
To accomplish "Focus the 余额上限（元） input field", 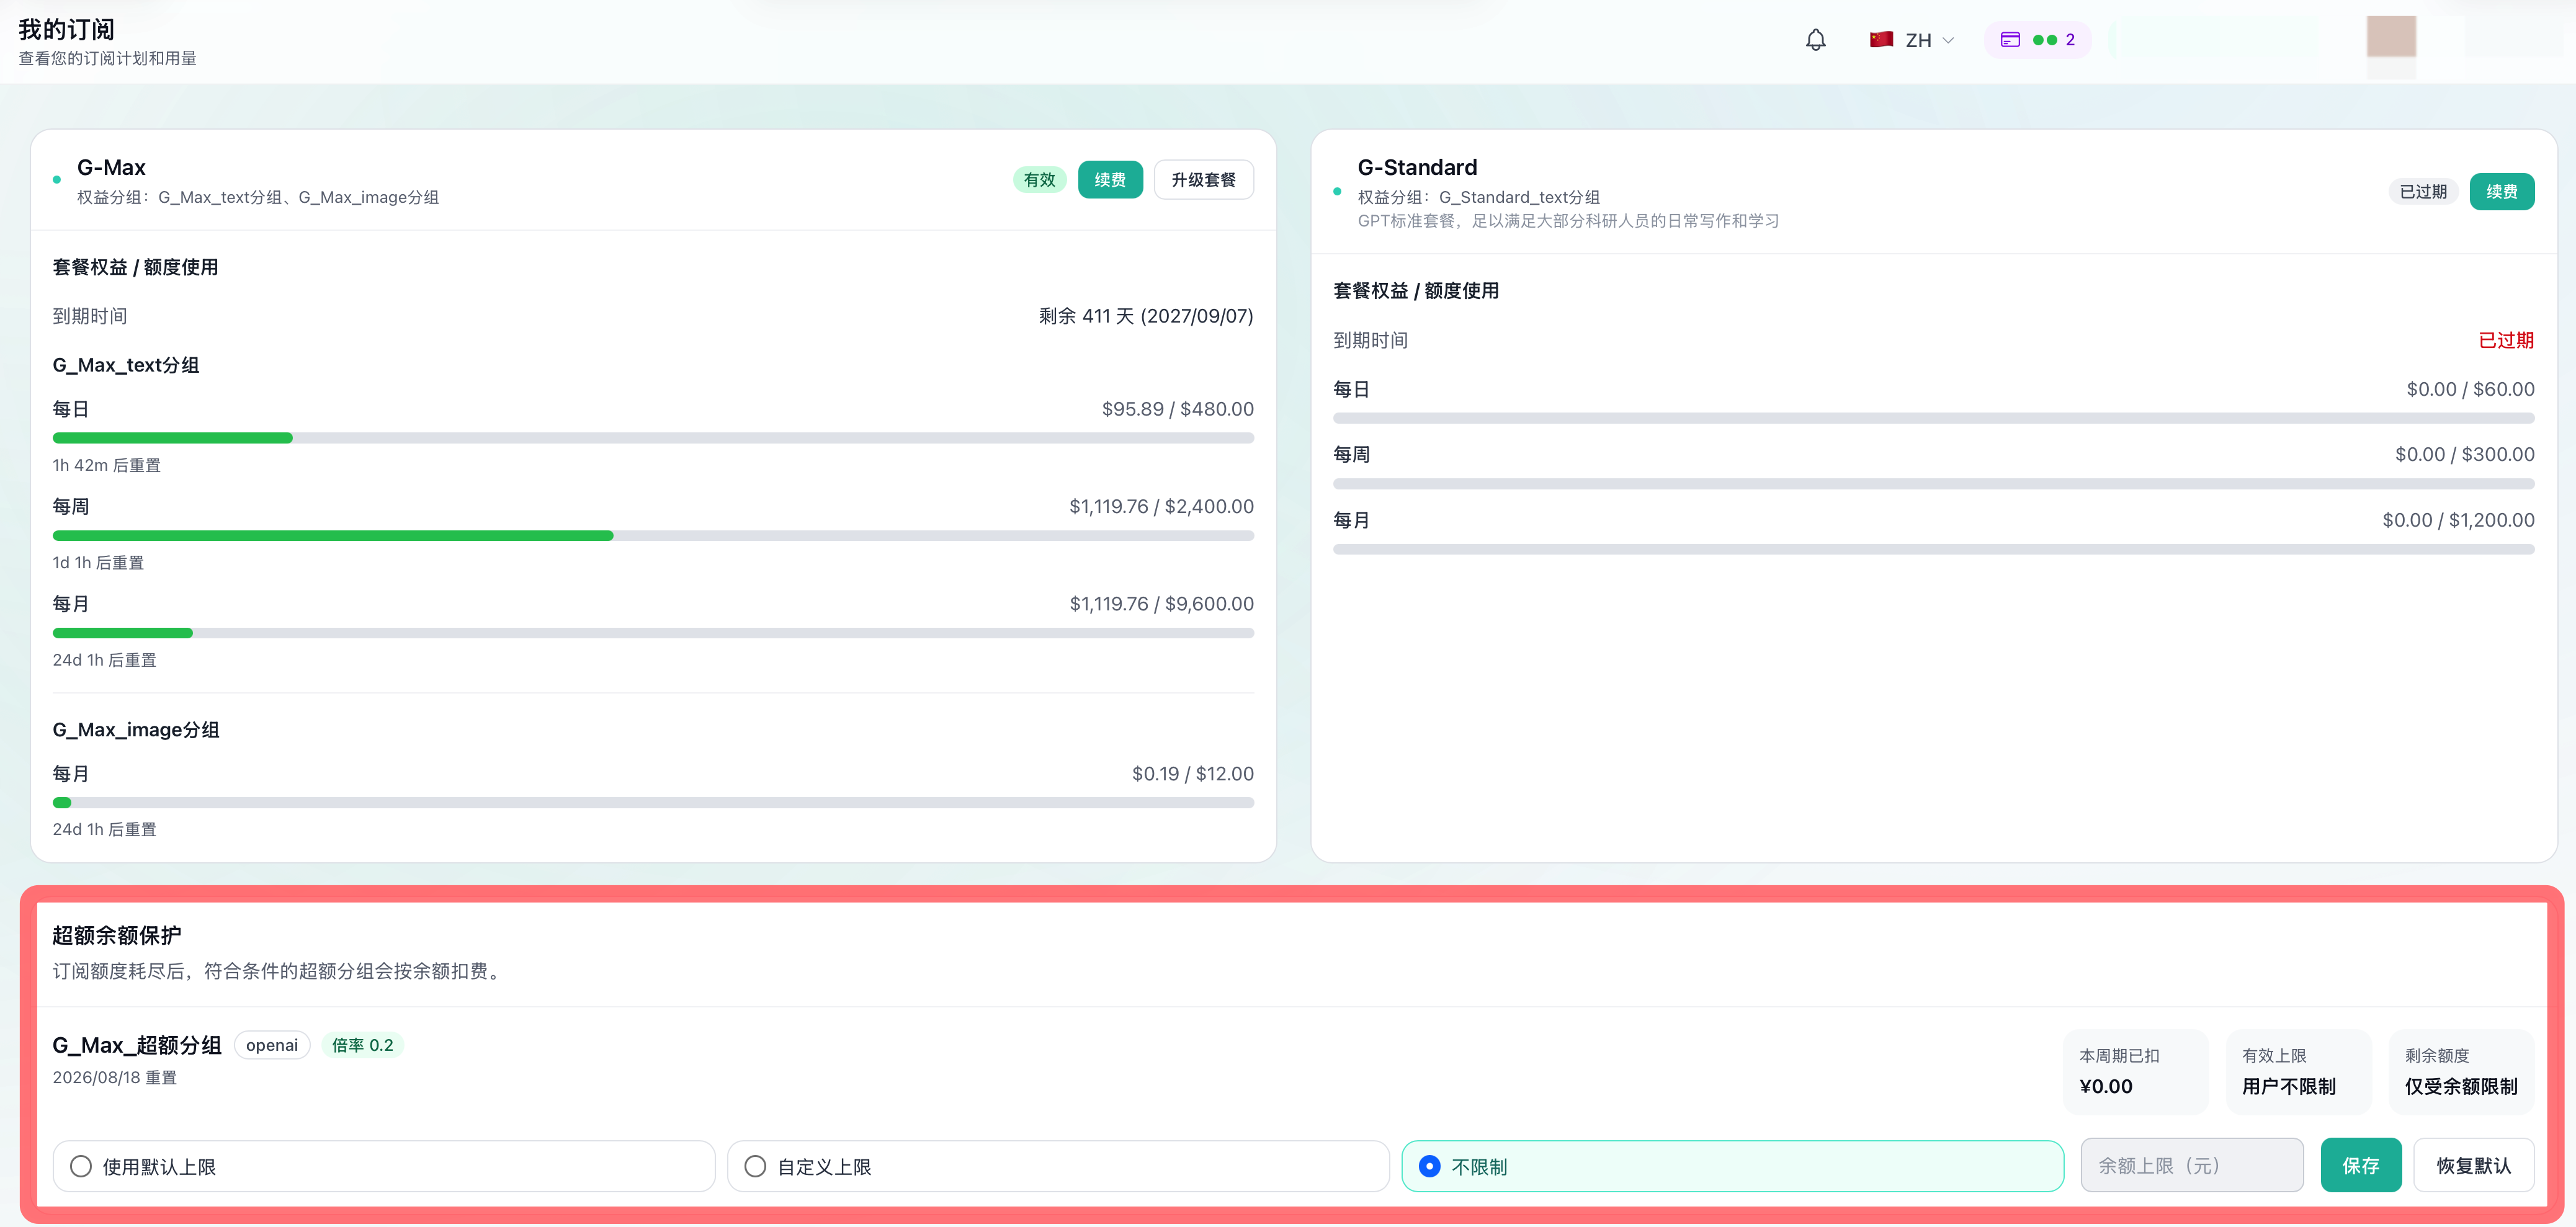I will tap(2192, 1165).
